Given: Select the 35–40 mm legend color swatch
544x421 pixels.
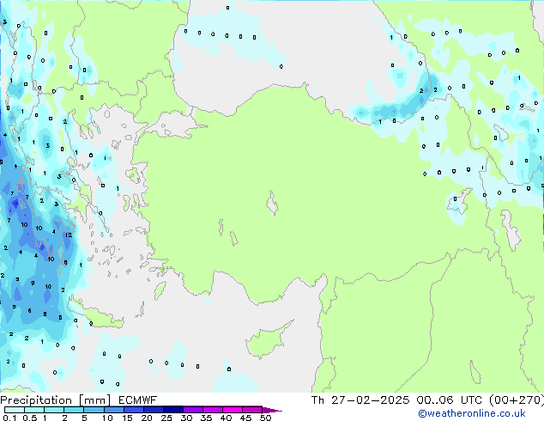Looking at the screenshot, I should pos(213,410).
